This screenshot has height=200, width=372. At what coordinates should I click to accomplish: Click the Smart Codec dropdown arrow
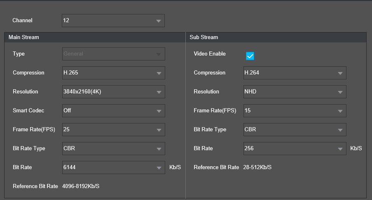pyautogui.click(x=159, y=111)
